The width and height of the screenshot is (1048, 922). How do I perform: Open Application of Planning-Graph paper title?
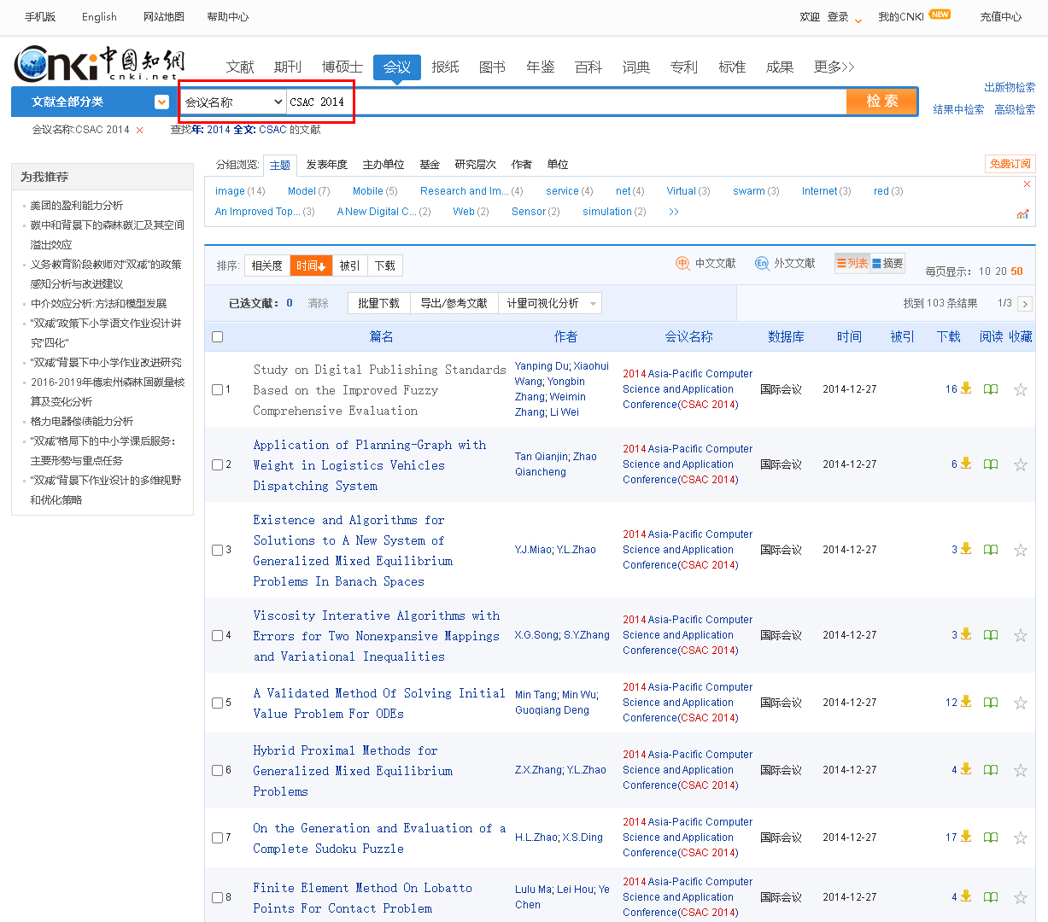(370, 465)
